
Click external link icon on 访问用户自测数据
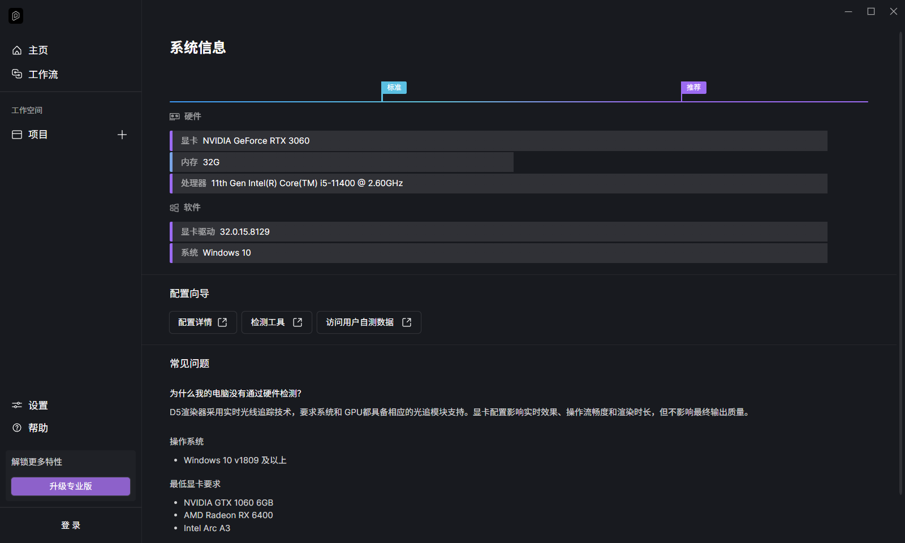tap(407, 322)
